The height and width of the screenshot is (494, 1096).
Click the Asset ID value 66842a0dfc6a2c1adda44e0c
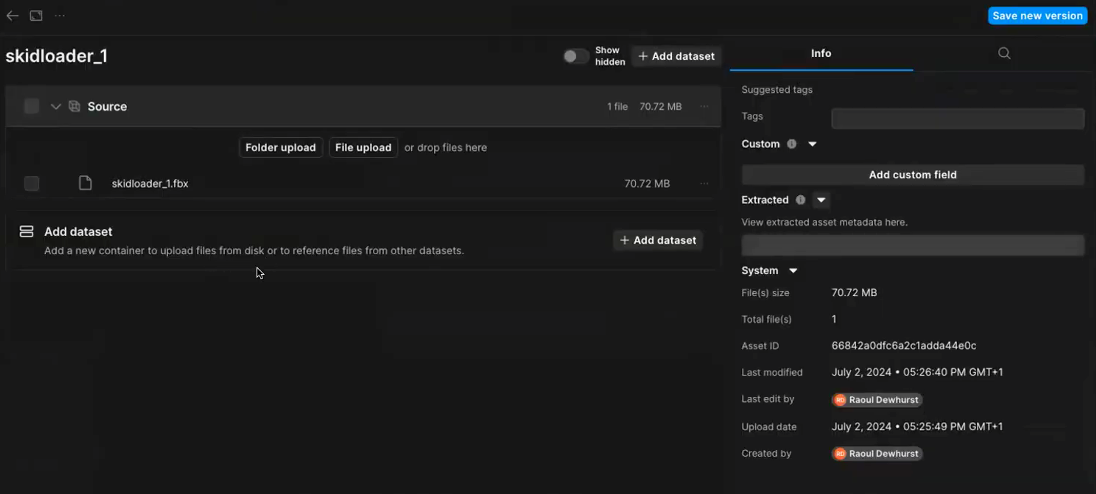904,346
